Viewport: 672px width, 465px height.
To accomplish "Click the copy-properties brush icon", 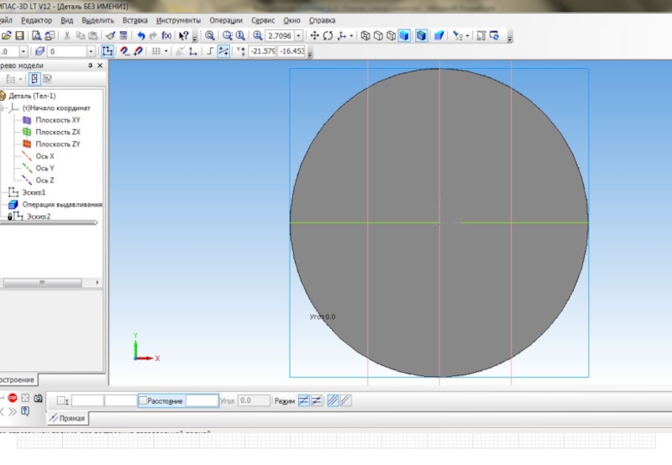I will click(x=110, y=35).
